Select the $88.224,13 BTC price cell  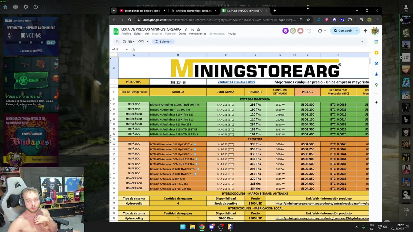point(178,82)
